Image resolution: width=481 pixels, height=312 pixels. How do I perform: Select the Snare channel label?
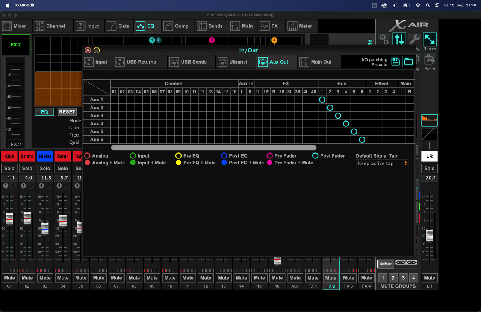click(x=27, y=156)
